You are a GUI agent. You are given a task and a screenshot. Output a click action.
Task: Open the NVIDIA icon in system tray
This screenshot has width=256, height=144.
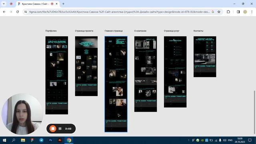pyautogui.click(x=202, y=140)
